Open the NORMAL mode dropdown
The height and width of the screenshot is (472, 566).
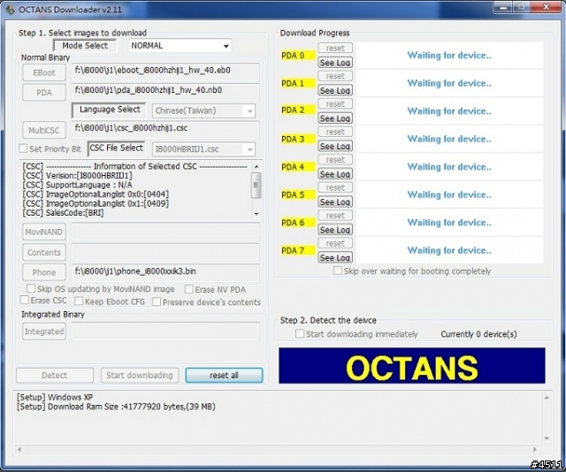[x=180, y=46]
